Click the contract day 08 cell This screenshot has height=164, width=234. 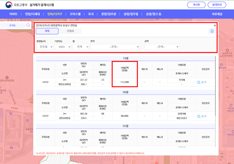(x=102, y=114)
